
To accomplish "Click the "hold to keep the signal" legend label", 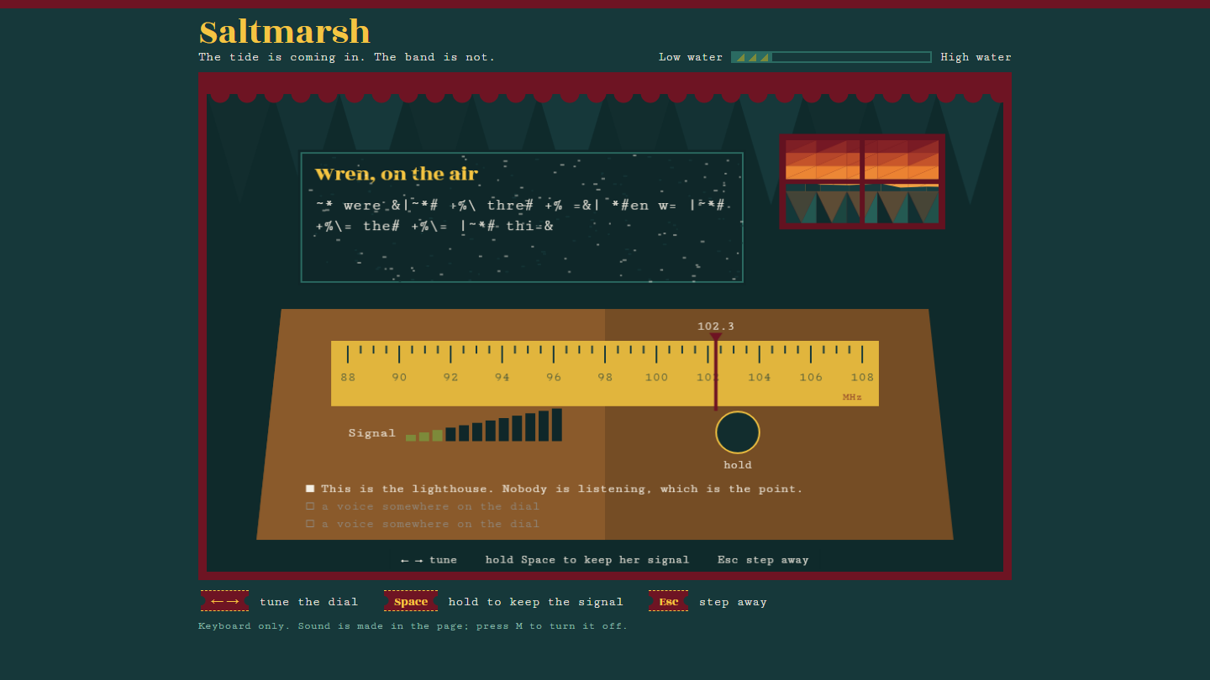I will coord(536,602).
